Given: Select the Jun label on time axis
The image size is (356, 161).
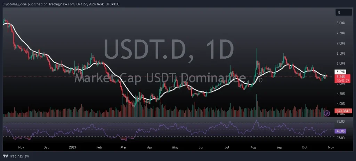Looking at the screenshot, I should (201, 147).
